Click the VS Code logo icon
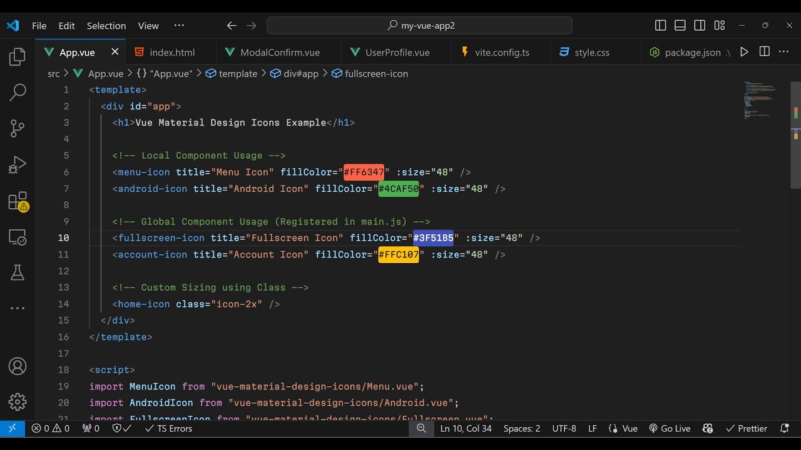Image resolution: width=801 pixels, height=450 pixels. coord(13,26)
